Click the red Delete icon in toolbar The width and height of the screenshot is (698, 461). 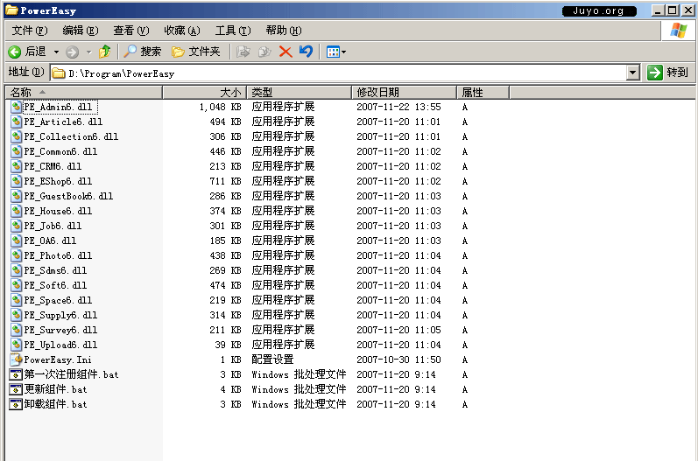pyautogui.click(x=286, y=52)
